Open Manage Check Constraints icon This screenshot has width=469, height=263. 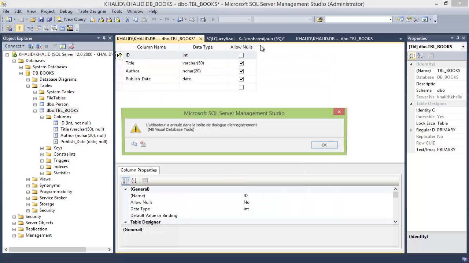click(x=62, y=28)
